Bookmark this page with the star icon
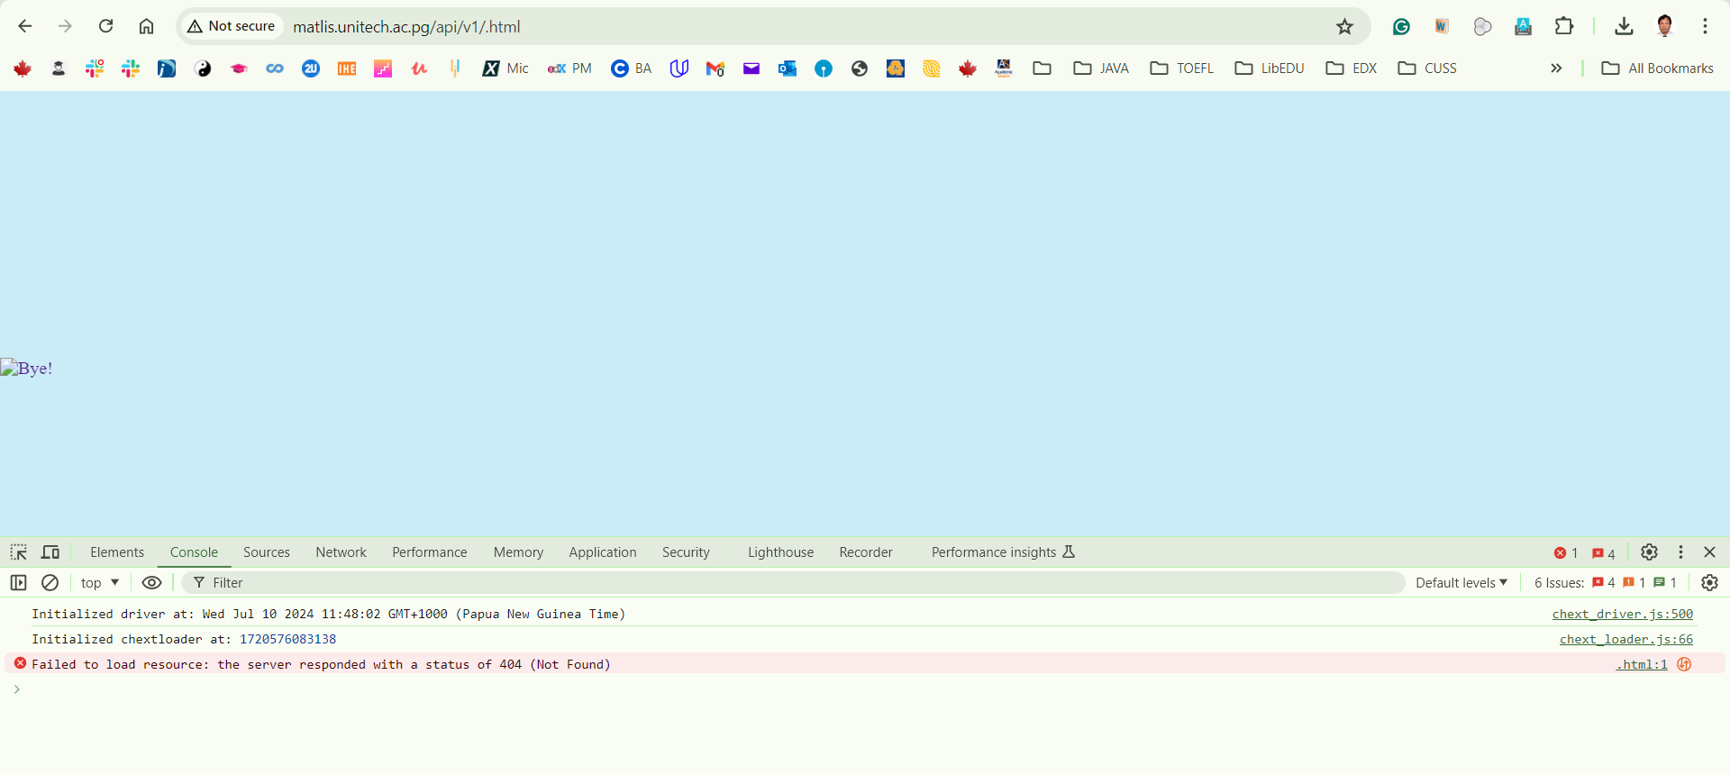The height and width of the screenshot is (775, 1730). pyautogui.click(x=1344, y=27)
